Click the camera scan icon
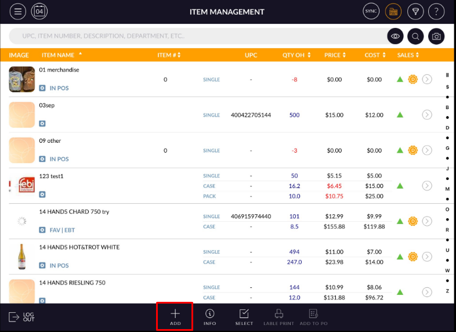Viewport: 456px width, 332px height. (436, 37)
